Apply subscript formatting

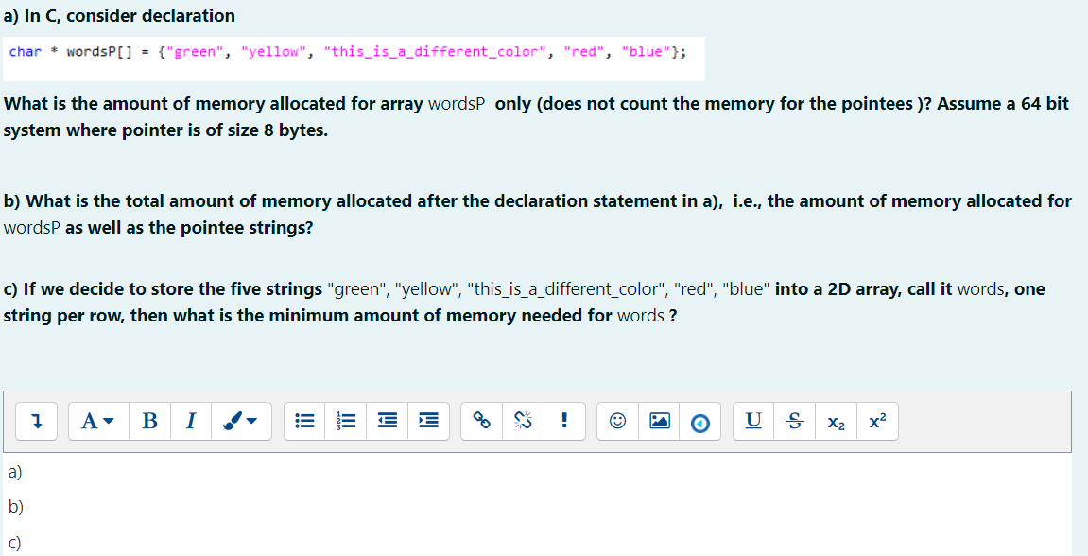836,421
